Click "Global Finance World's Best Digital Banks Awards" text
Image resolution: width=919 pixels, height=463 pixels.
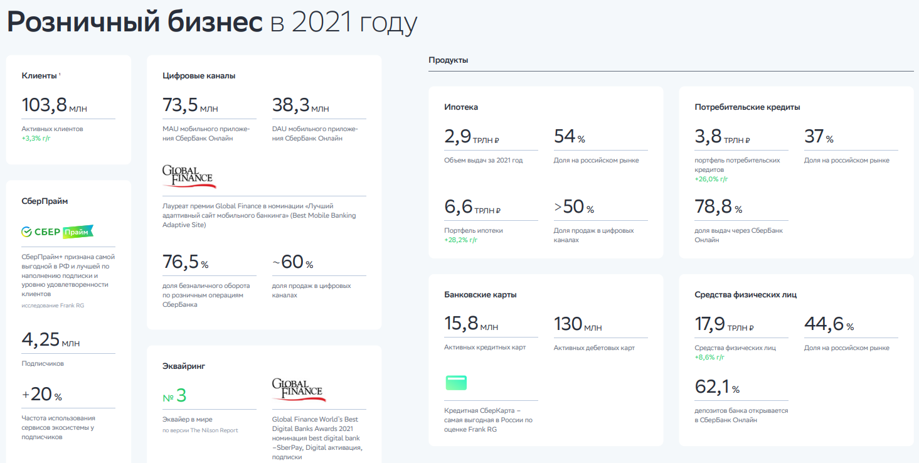317,438
